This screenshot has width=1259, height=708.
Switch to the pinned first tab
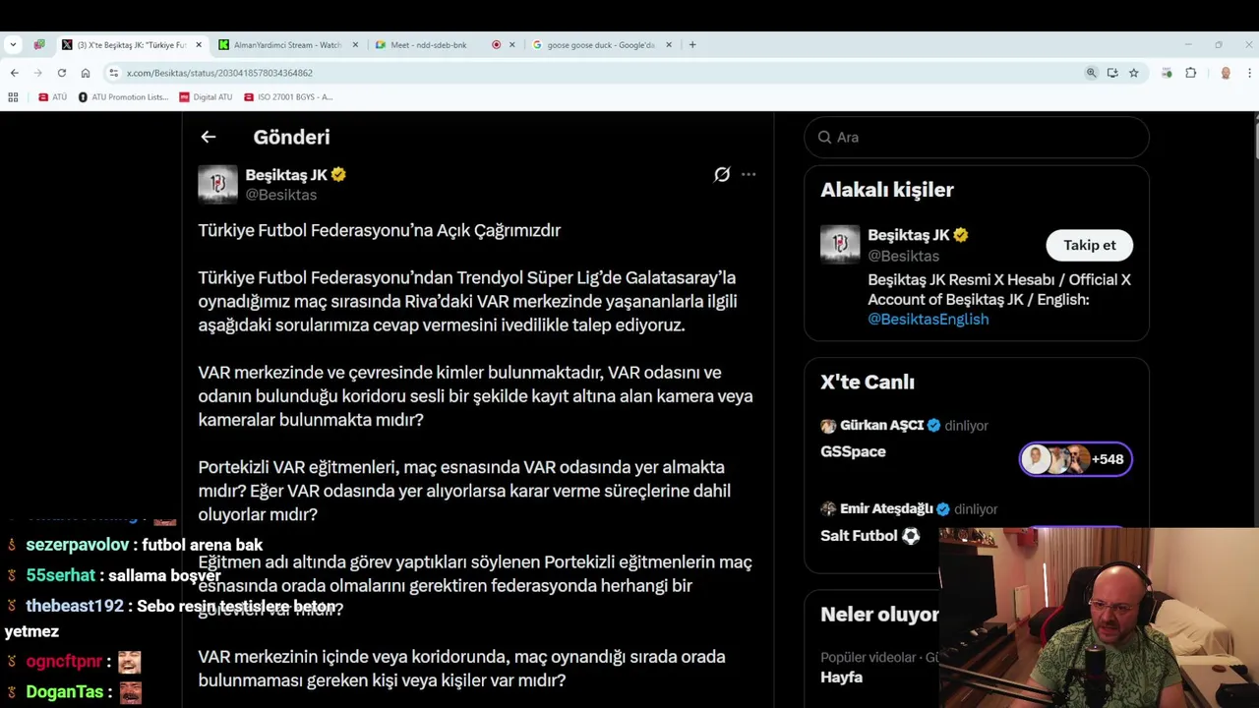pyautogui.click(x=39, y=44)
